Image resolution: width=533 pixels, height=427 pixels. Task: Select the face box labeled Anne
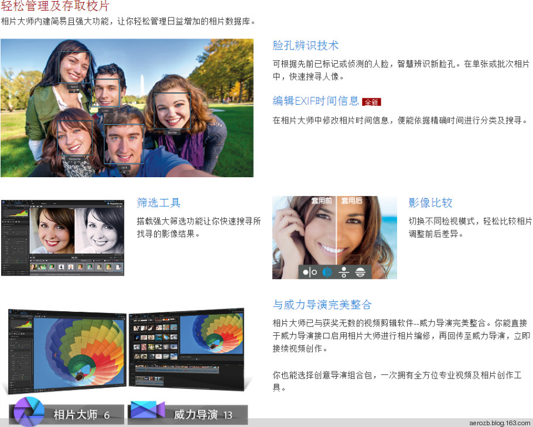point(74,67)
